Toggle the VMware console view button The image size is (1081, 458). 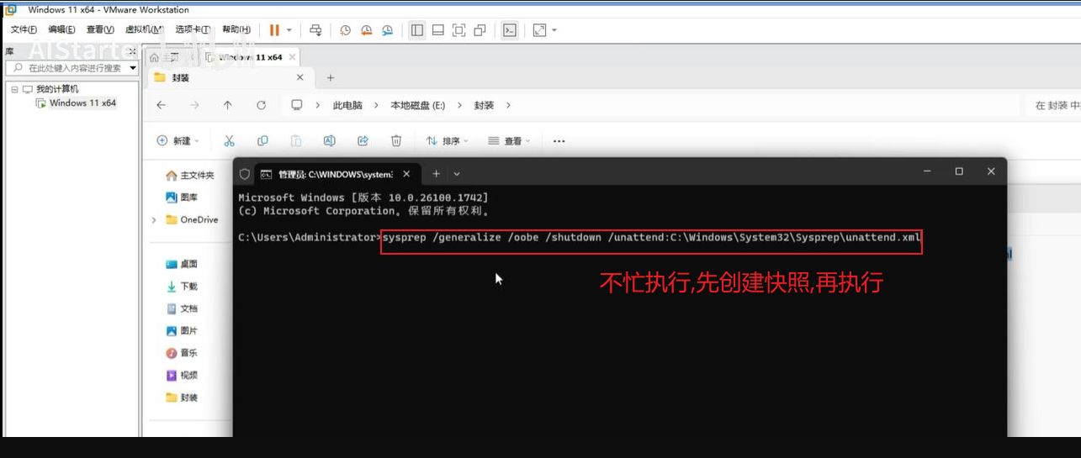tap(510, 30)
